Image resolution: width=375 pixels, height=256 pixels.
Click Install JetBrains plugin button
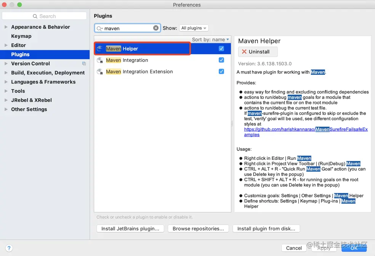[x=130, y=229]
